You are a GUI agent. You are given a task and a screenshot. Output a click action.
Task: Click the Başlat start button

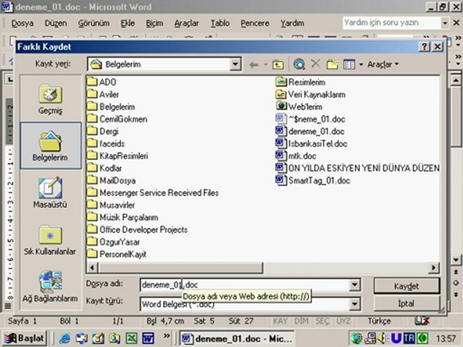[x=25, y=338]
